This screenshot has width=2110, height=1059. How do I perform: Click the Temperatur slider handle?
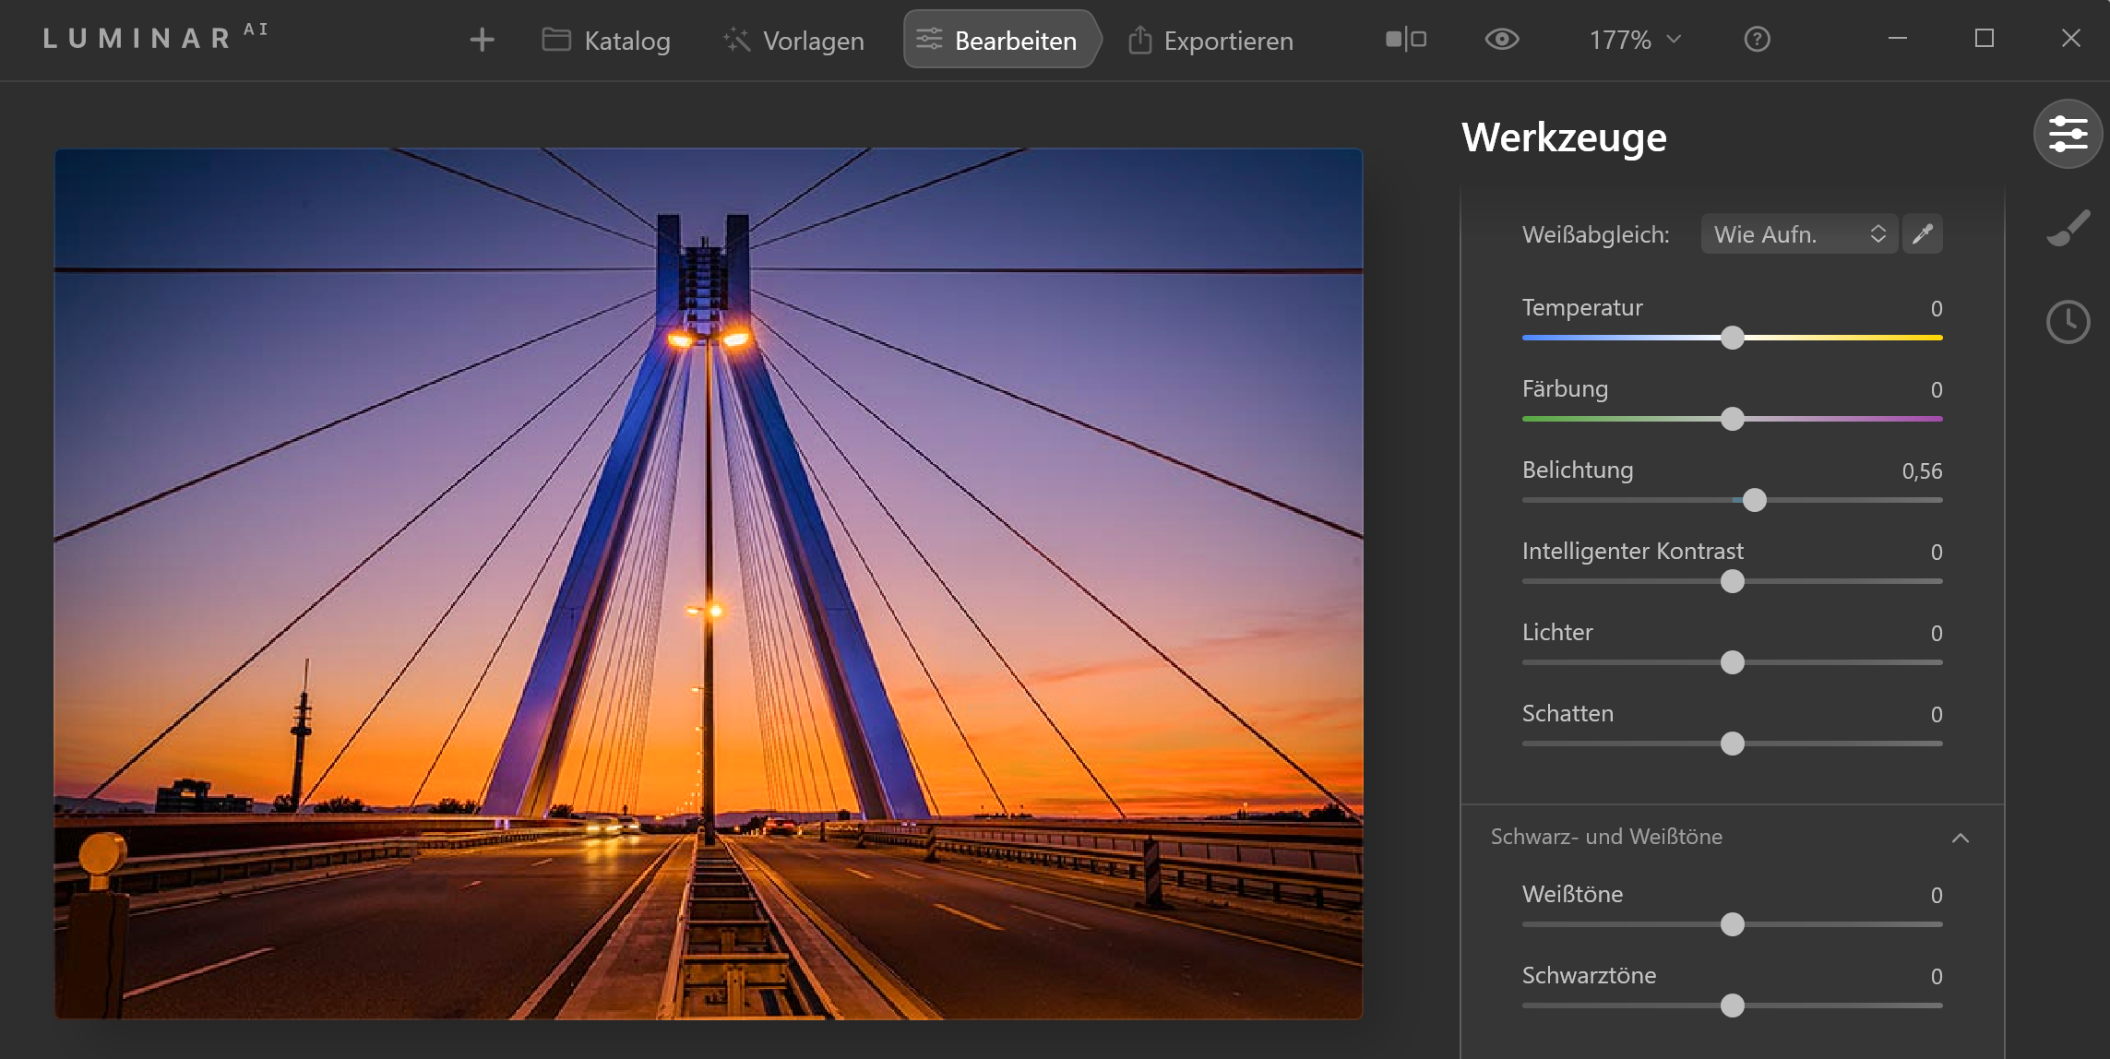click(1733, 338)
